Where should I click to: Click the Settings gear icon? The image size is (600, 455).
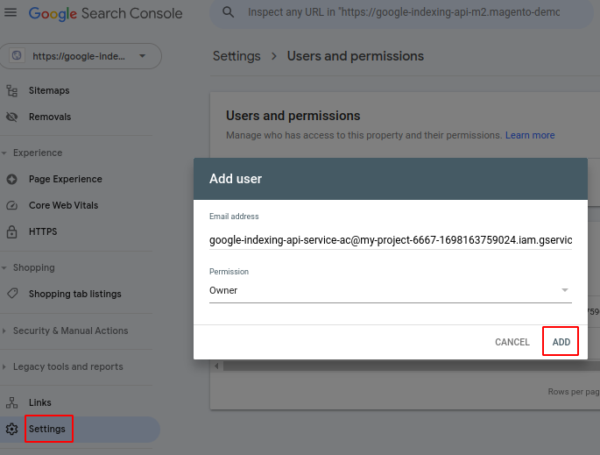(12, 429)
